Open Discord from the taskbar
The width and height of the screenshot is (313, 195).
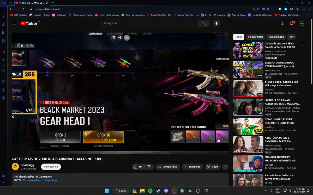166,191
